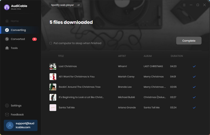Select the Last Christmas song title
Screen dimensions: 210x135
68,66
